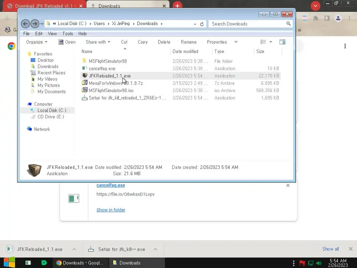Click the Open toolbar button

coord(67,42)
